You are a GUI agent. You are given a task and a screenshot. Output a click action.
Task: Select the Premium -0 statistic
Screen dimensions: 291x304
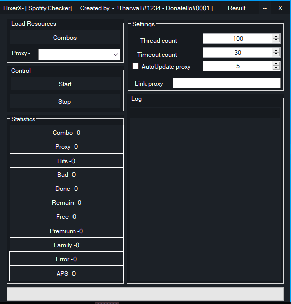tap(66, 231)
